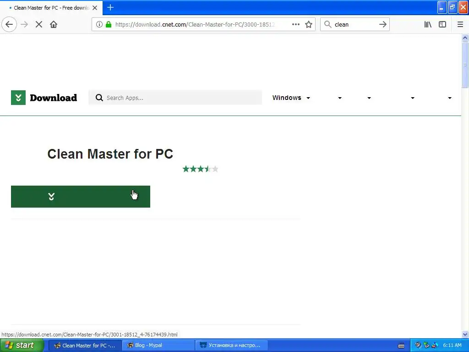This screenshot has height=352, width=469.
Task: Focus the Search Apps input field
Action: click(175, 98)
